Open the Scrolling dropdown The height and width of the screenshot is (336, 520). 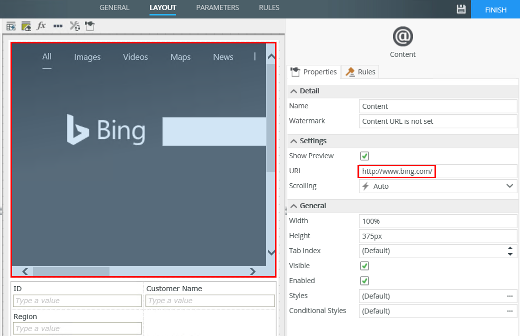[438, 186]
